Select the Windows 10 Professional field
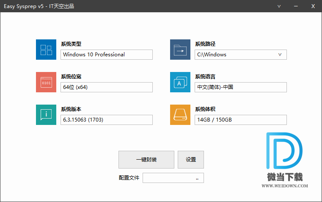 pos(107,55)
